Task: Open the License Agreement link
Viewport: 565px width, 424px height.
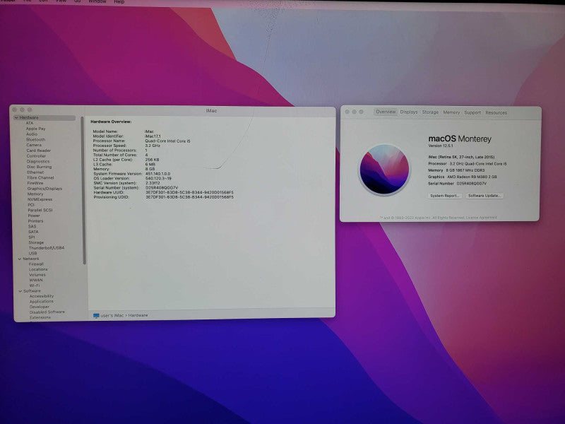Action: [x=482, y=218]
